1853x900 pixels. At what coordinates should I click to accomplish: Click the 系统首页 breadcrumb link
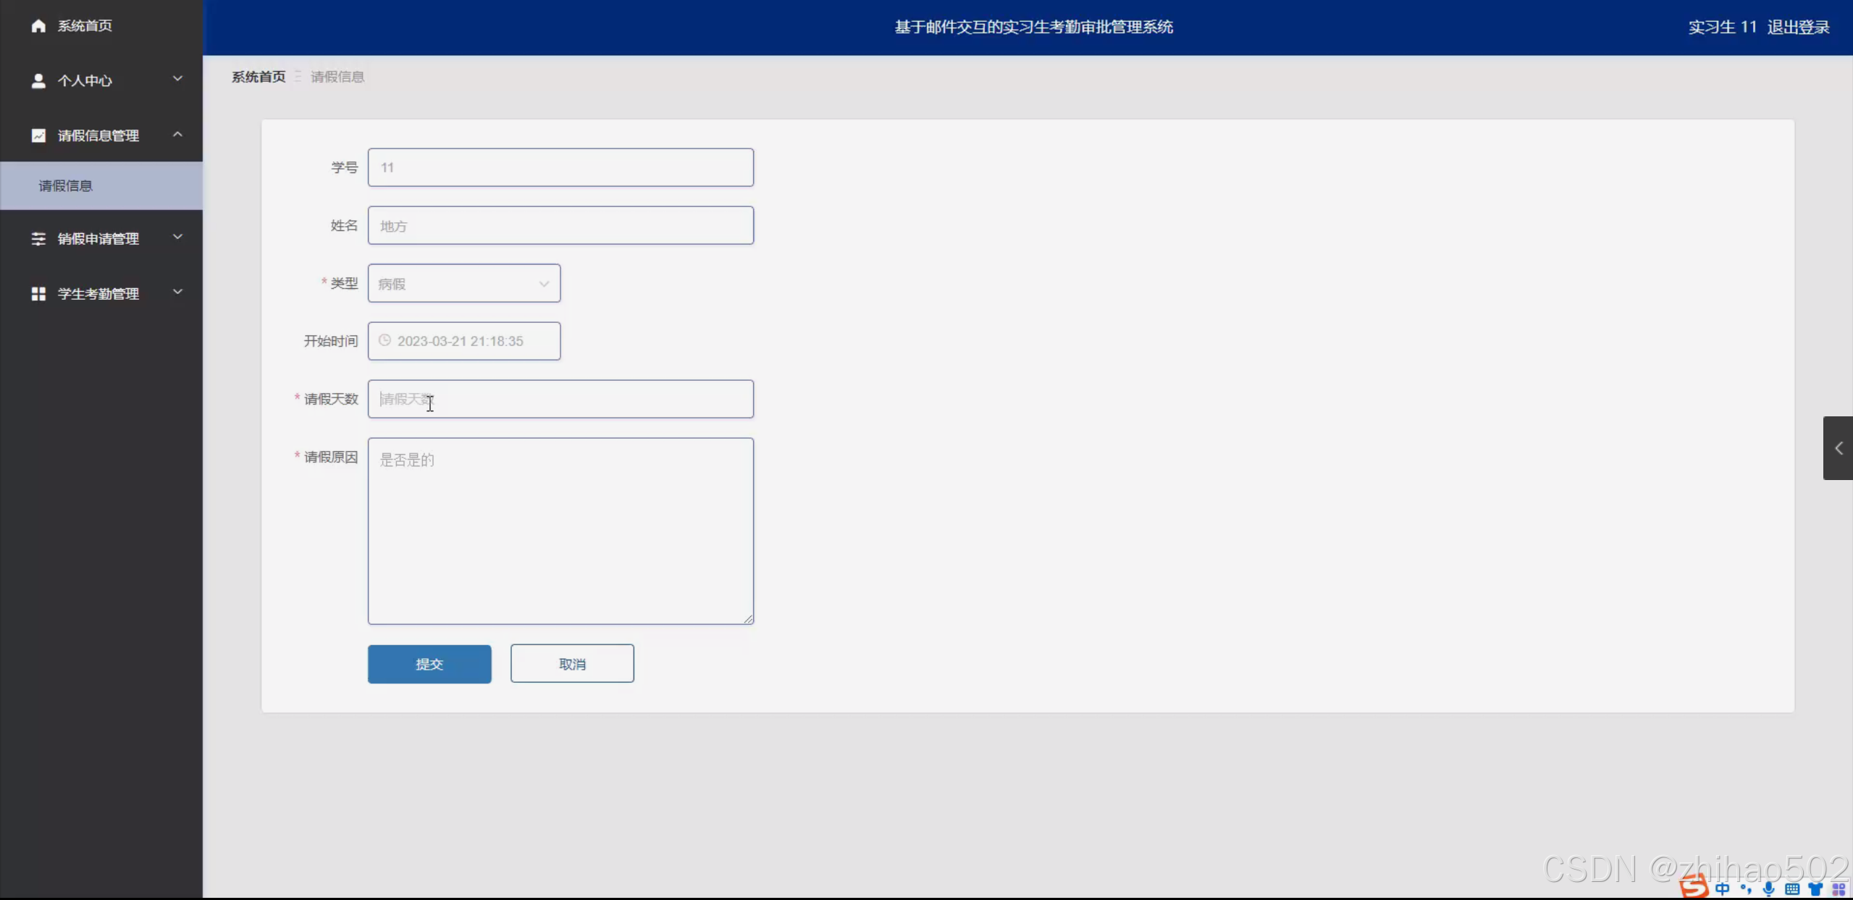click(259, 77)
